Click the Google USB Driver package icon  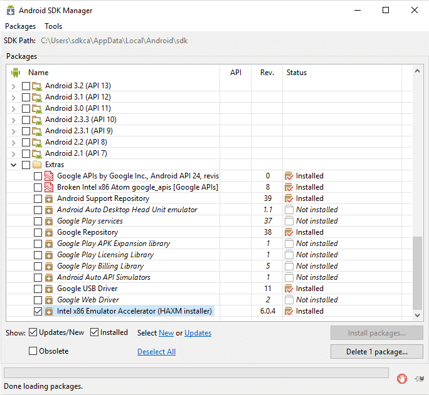(x=49, y=289)
